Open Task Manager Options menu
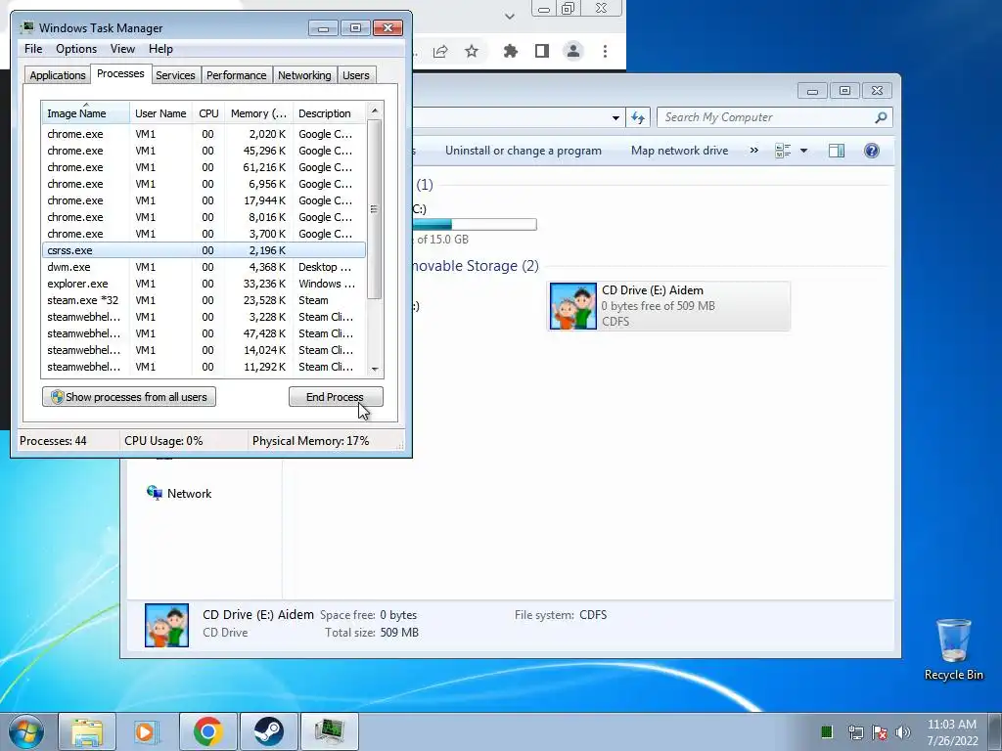This screenshot has width=1002, height=751. click(76, 49)
